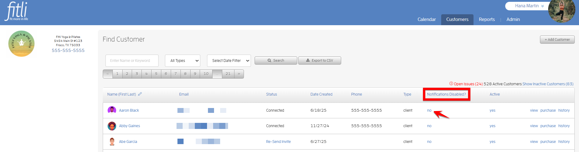
Task: Go to page 9 of customers
Action: point(195,74)
